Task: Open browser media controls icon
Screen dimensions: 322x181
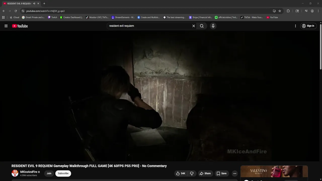Action: point(306,11)
